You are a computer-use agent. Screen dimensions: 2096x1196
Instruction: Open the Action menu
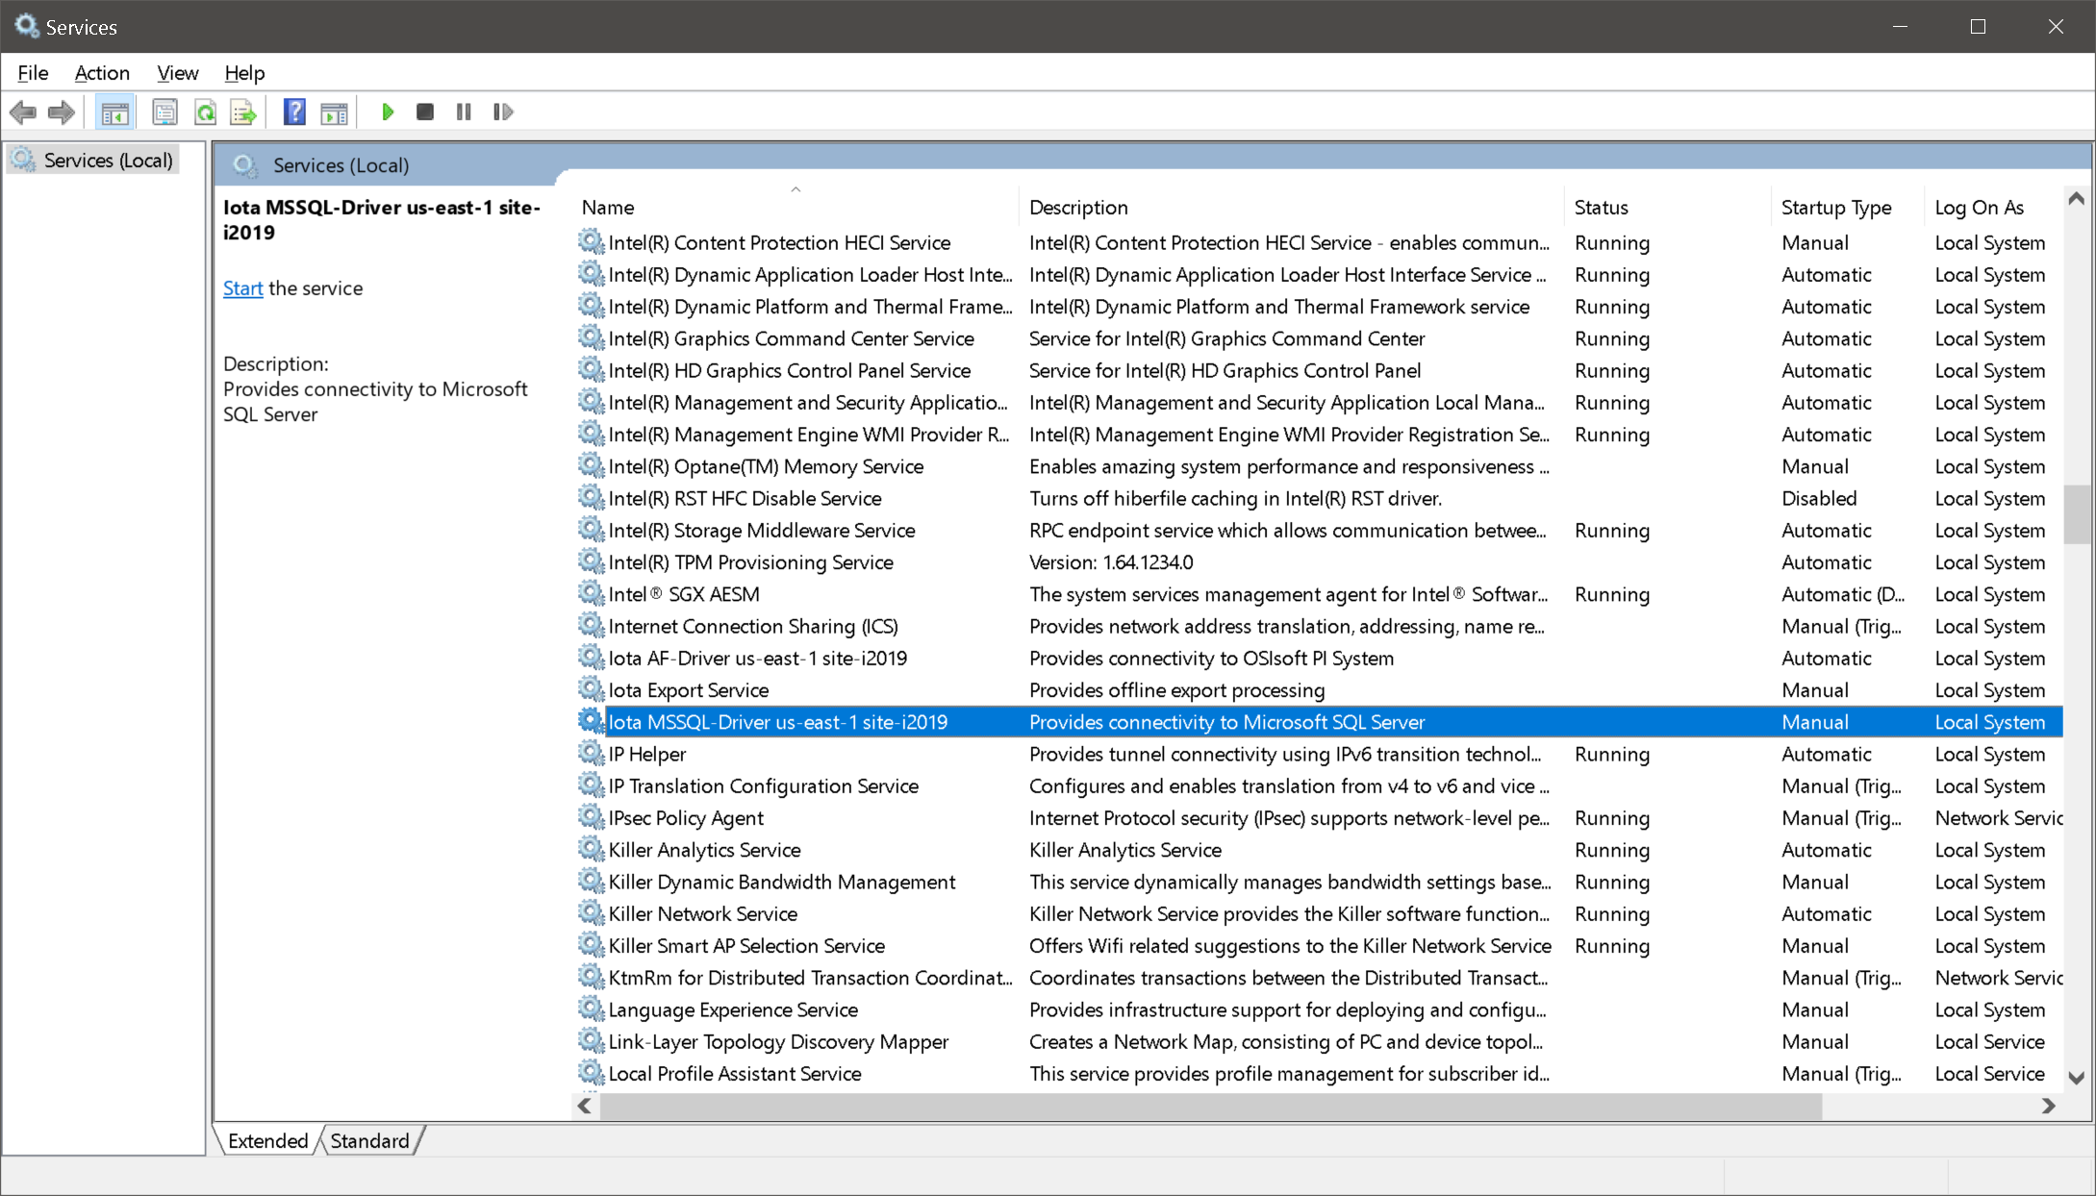tap(102, 73)
